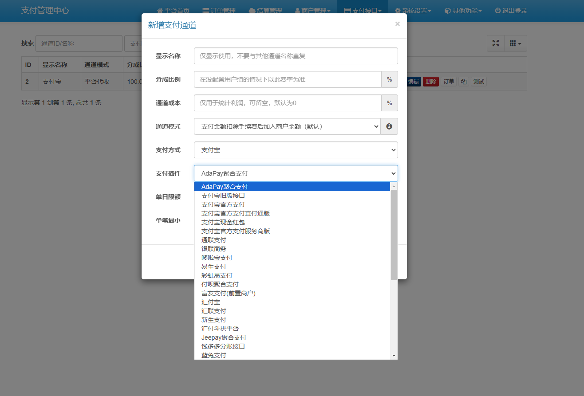Click the copy icon in the row actions
Image resolution: width=584 pixels, height=396 pixels.
pos(463,82)
